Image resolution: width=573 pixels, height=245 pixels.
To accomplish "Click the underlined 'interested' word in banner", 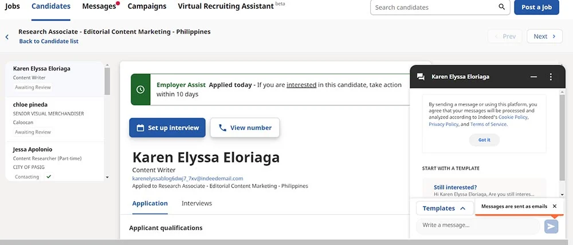I will (x=301, y=85).
